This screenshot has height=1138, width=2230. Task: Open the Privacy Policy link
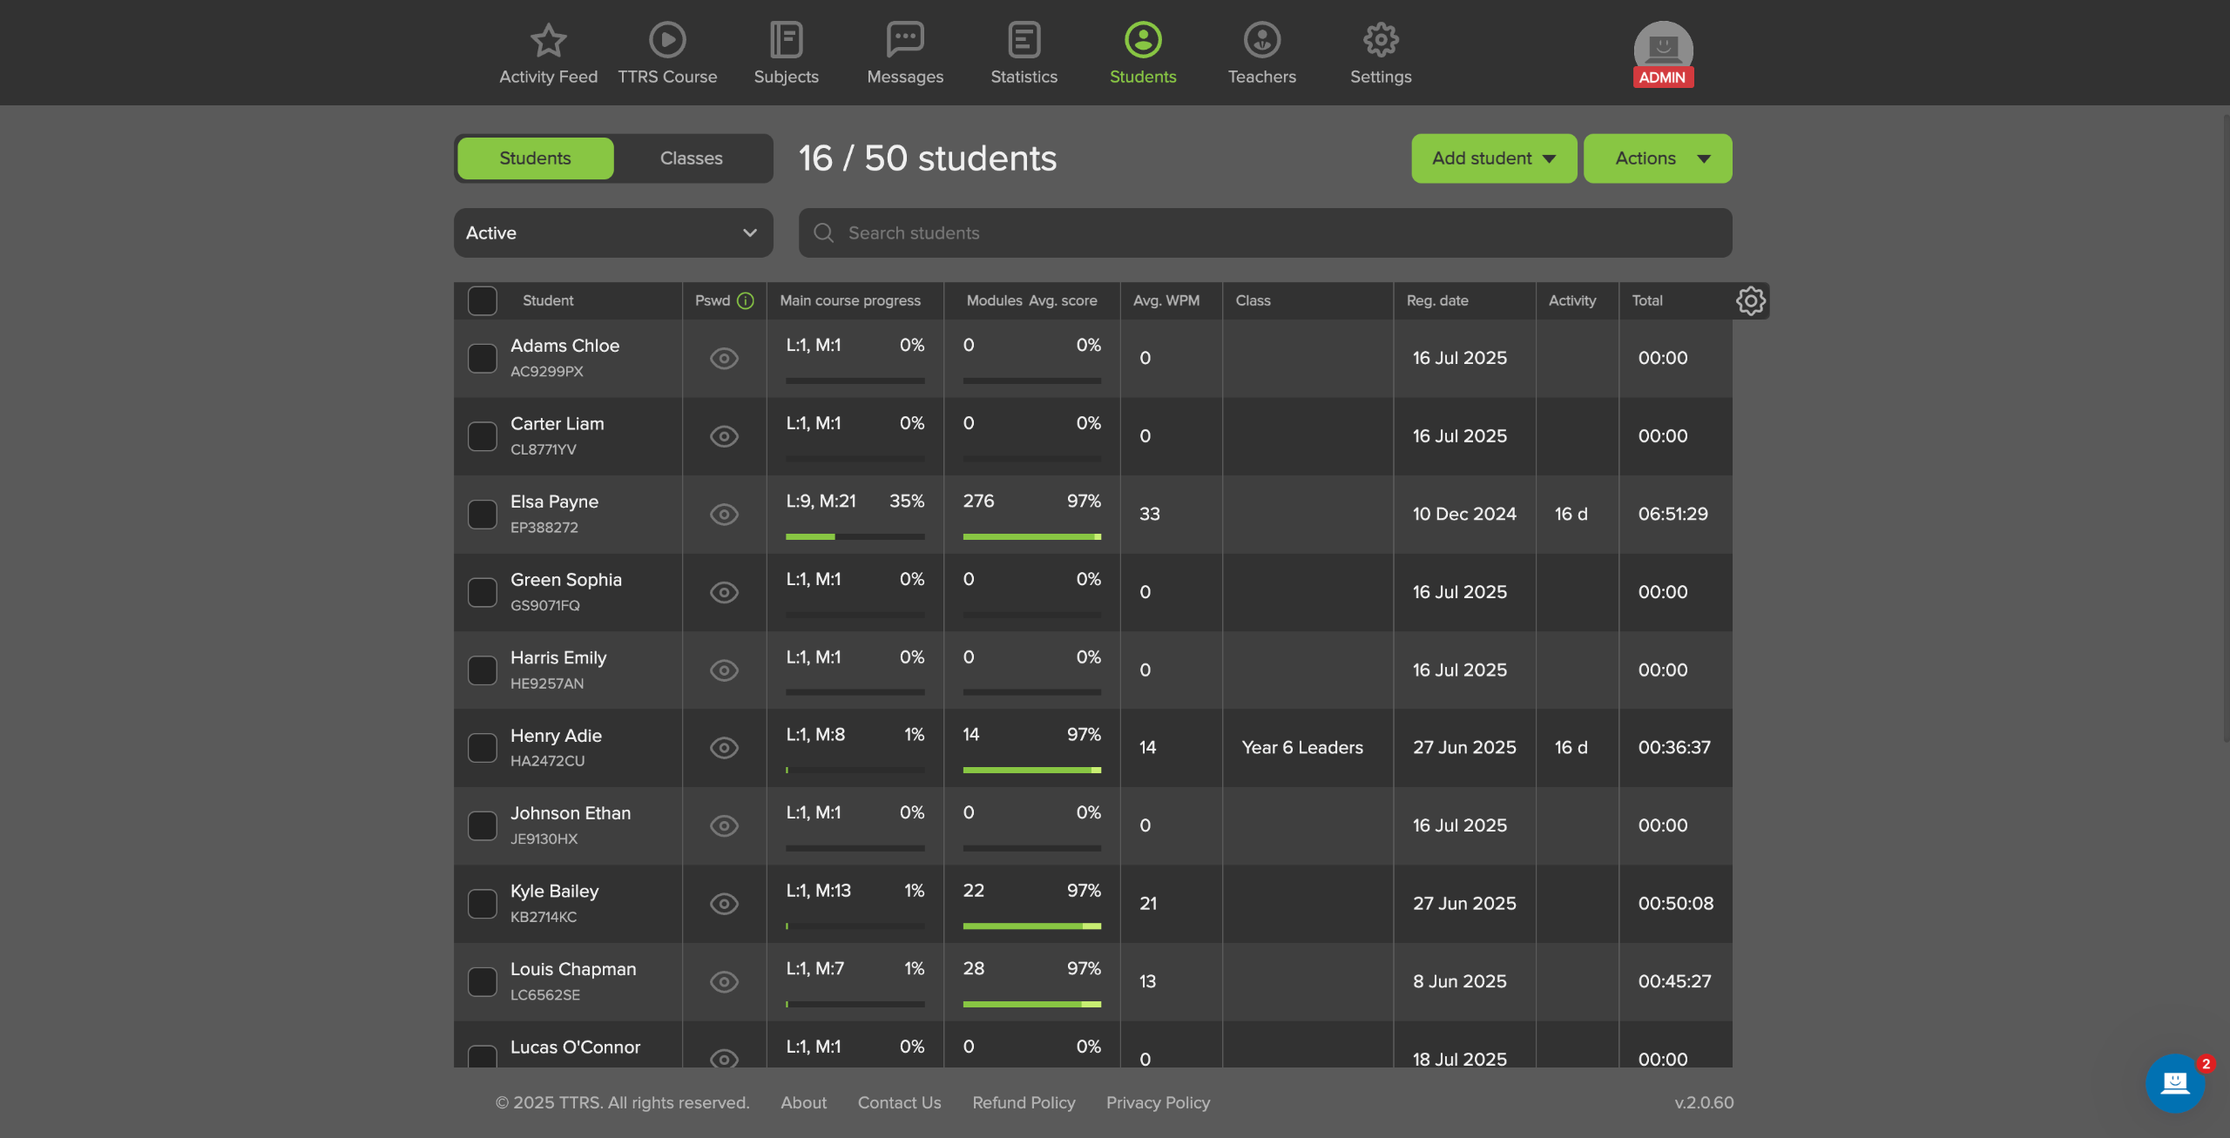pyautogui.click(x=1158, y=1102)
